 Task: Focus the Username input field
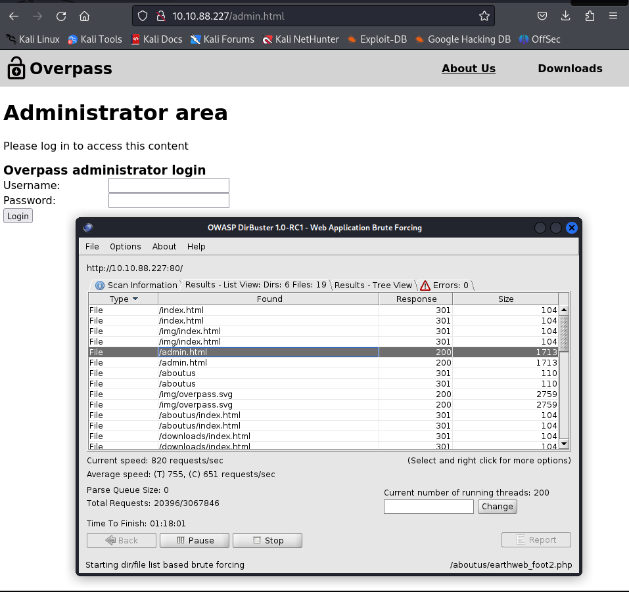169,186
